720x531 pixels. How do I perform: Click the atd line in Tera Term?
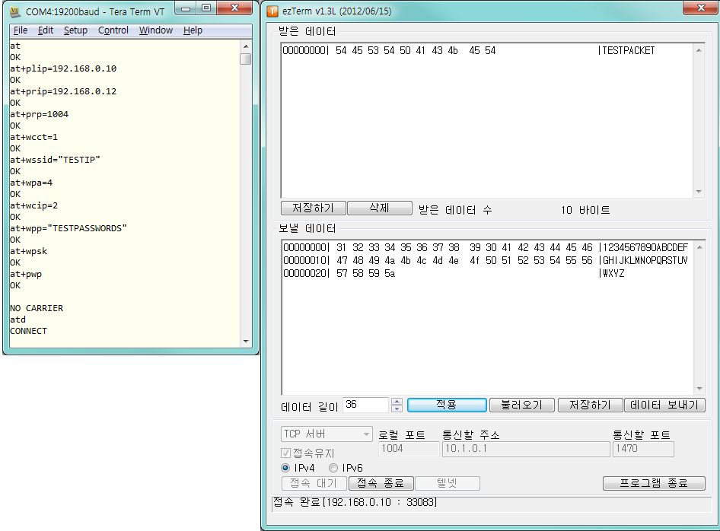[x=18, y=320]
